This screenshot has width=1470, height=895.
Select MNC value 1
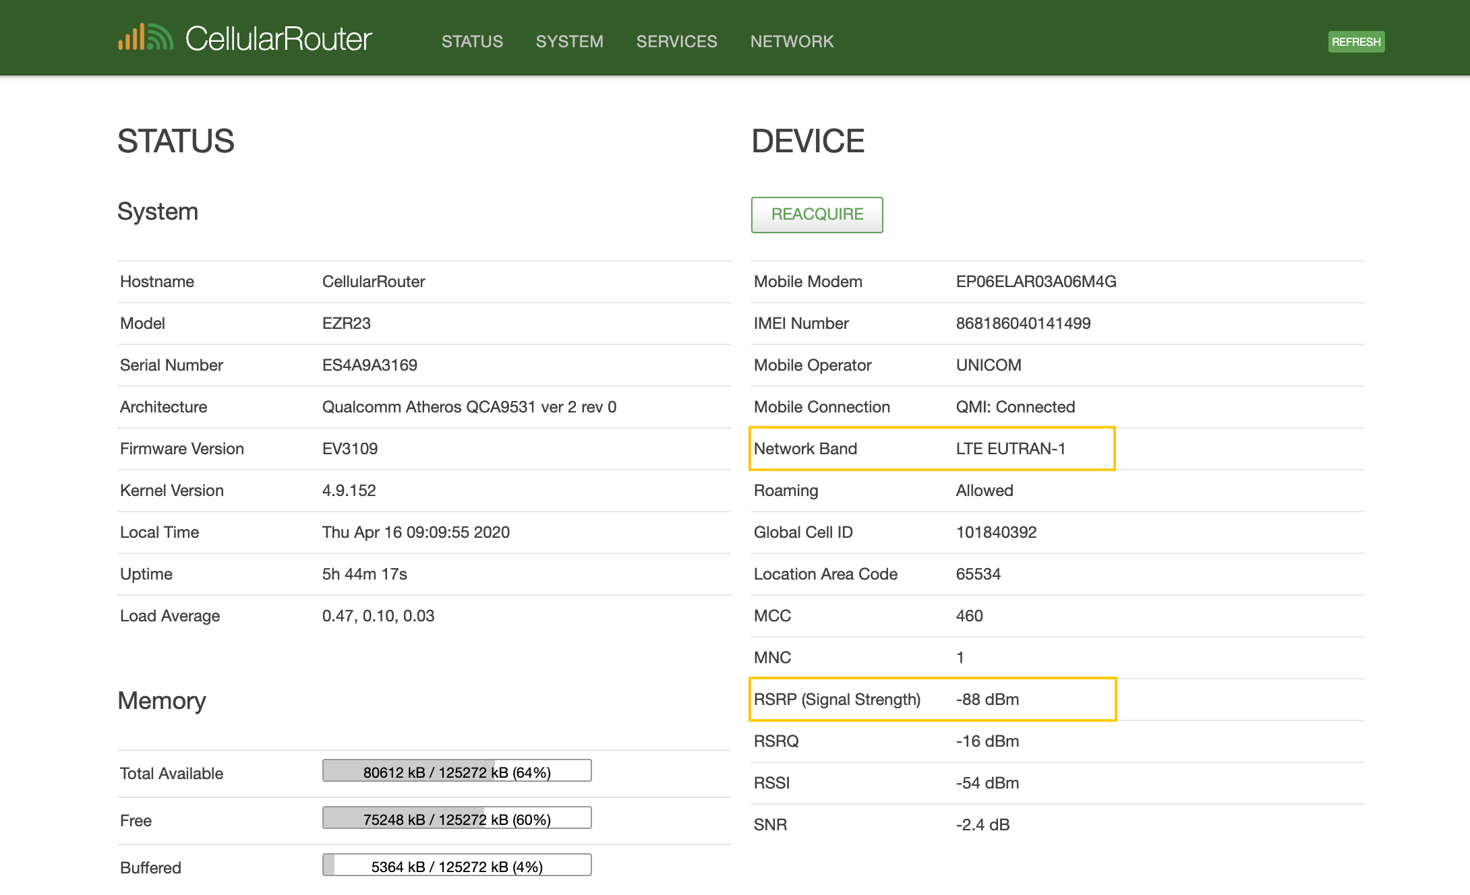960,658
